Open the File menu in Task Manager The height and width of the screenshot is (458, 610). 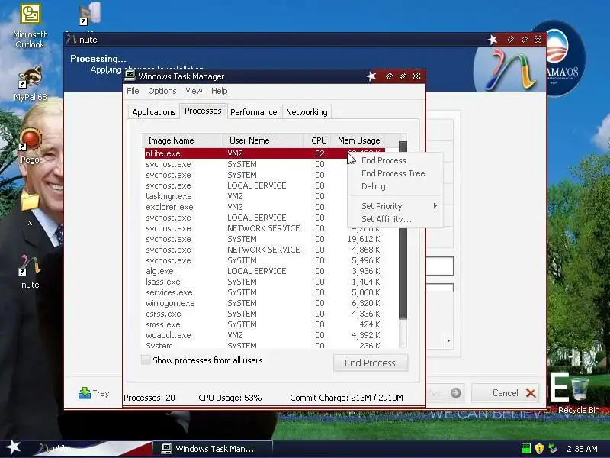[133, 91]
